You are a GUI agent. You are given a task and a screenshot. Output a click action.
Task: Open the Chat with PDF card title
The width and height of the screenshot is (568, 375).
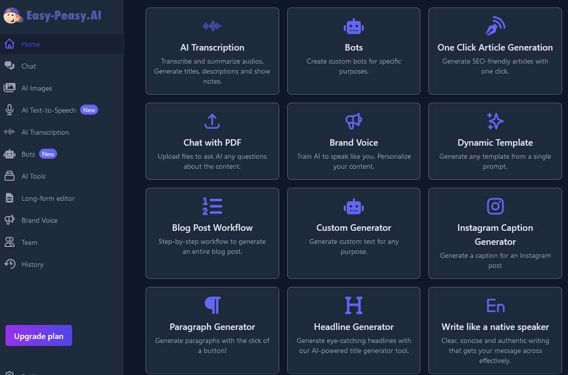[212, 143]
